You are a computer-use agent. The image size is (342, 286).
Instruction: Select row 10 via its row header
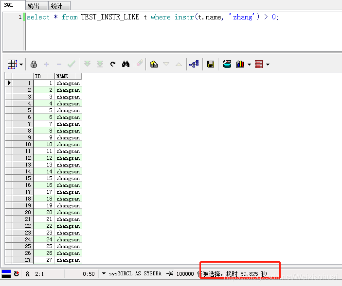coord(22,145)
